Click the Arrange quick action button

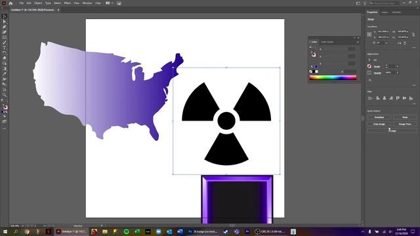[x=392, y=130]
